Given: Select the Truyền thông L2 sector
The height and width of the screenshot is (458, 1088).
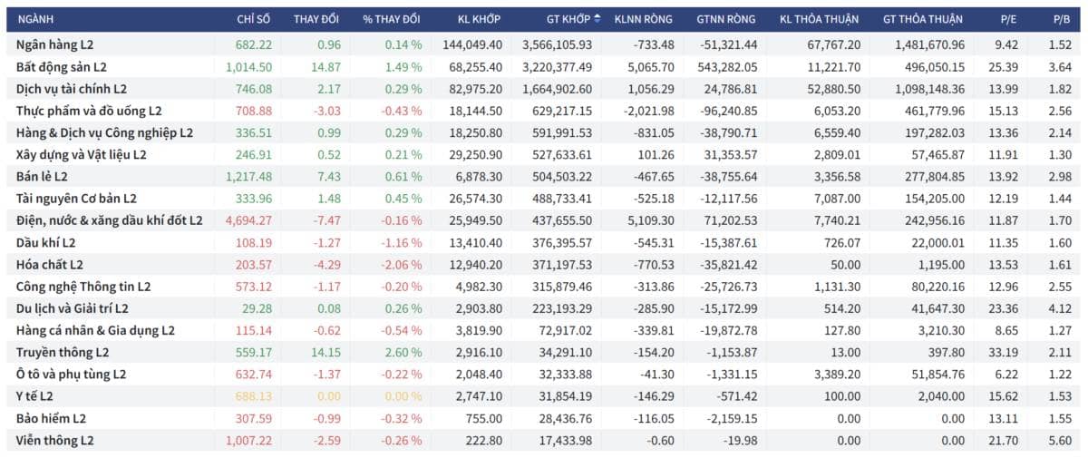Looking at the screenshot, I should pyautogui.click(x=62, y=352).
